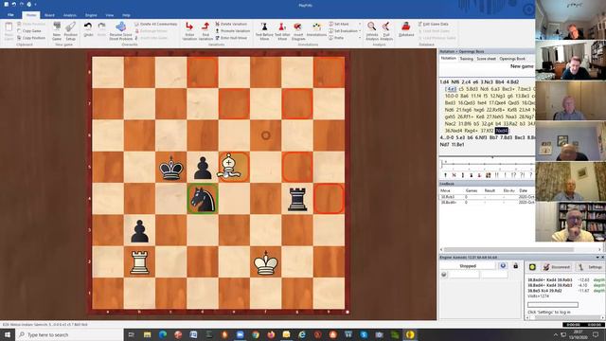
Task: Open engine cloud Settings button
Action: (x=591, y=267)
